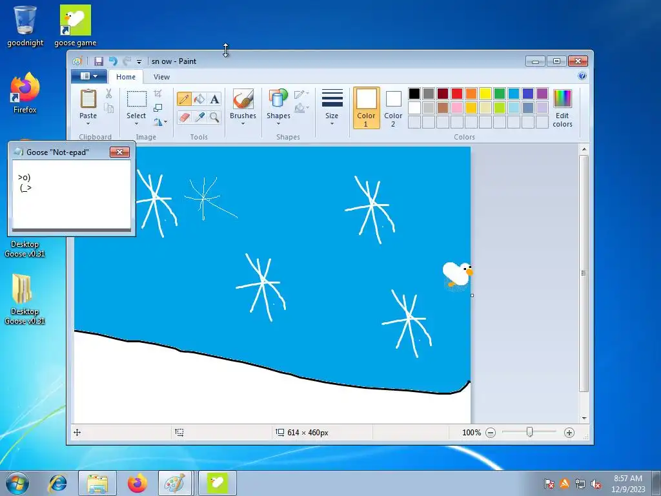Select the Fill with color bucket tool
Image resolution: width=661 pixels, height=496 pixels.
pyautogui.click(x=199, y=99)
